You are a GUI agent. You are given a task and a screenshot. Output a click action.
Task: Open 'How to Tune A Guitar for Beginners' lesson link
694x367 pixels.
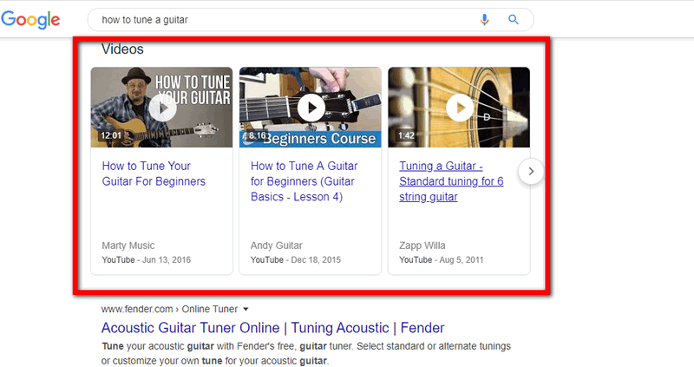click(x=304, y=181)
